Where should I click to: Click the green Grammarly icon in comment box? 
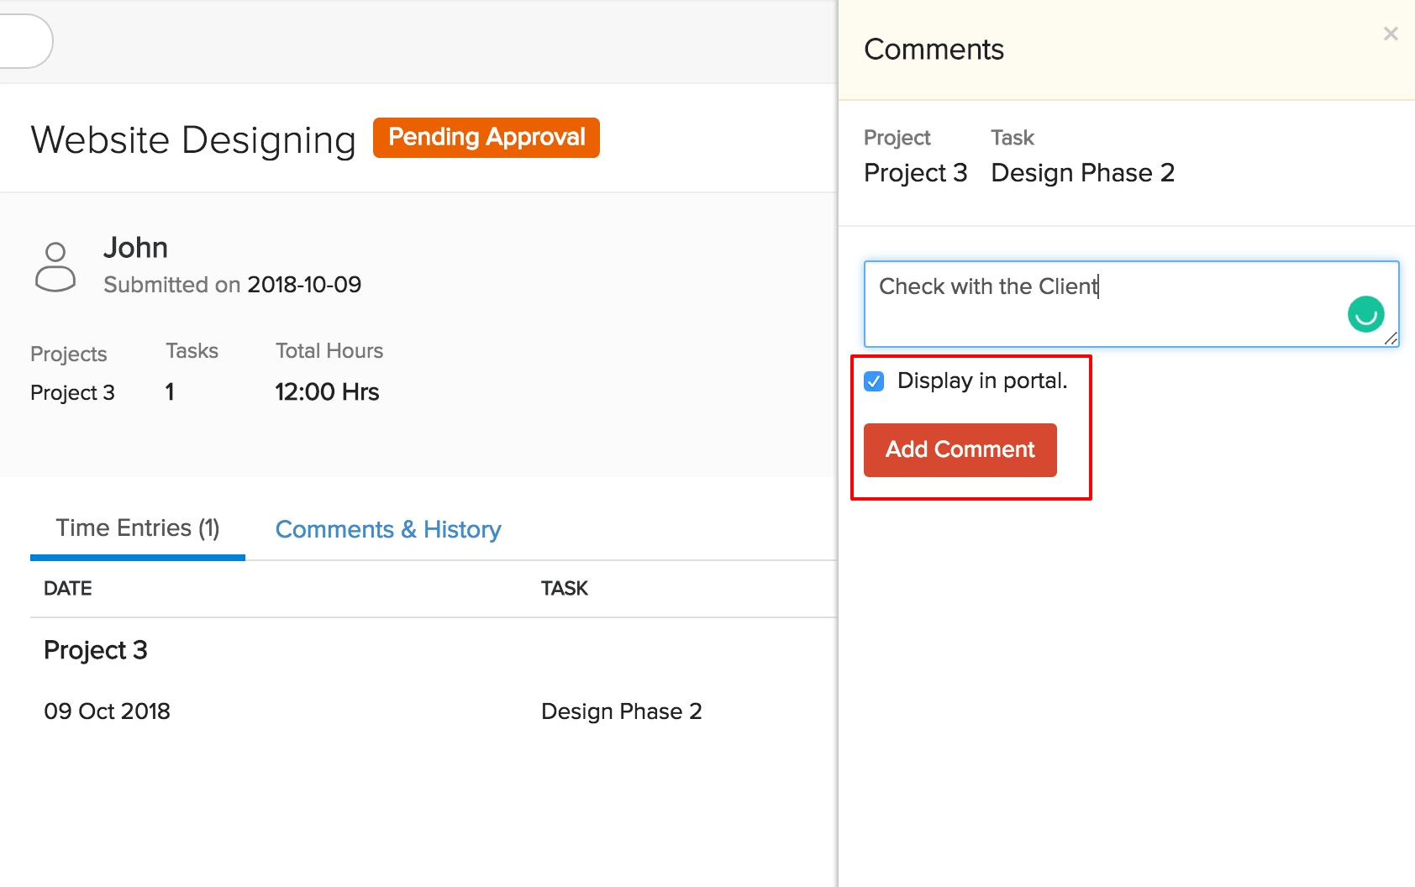tap(1365, 314)
